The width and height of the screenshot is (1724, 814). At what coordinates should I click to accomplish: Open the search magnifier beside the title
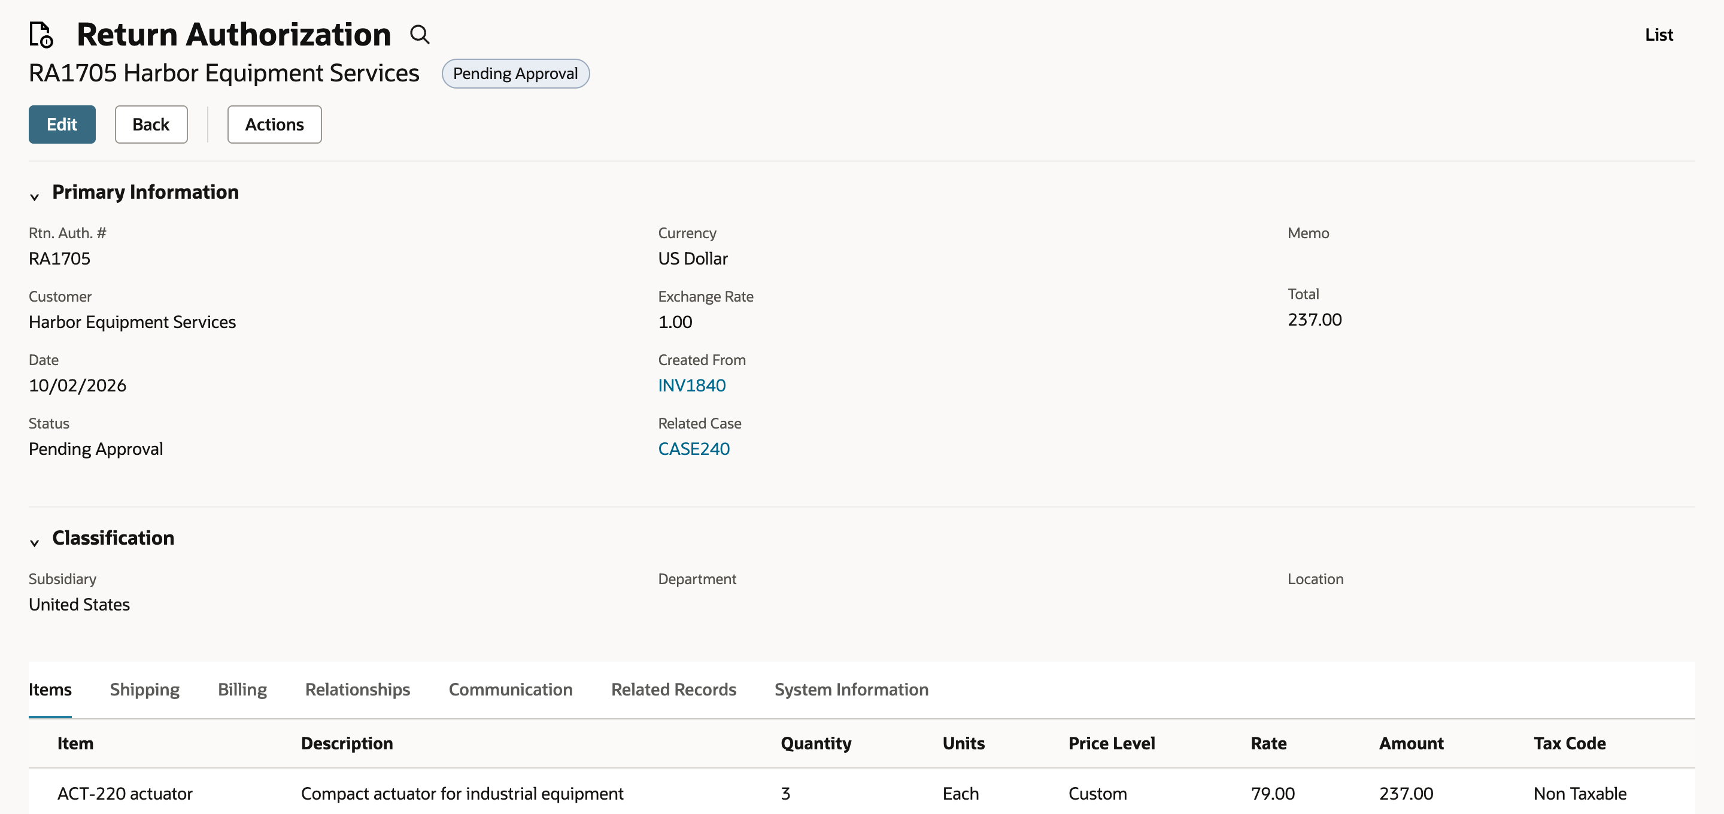[420, 35]
